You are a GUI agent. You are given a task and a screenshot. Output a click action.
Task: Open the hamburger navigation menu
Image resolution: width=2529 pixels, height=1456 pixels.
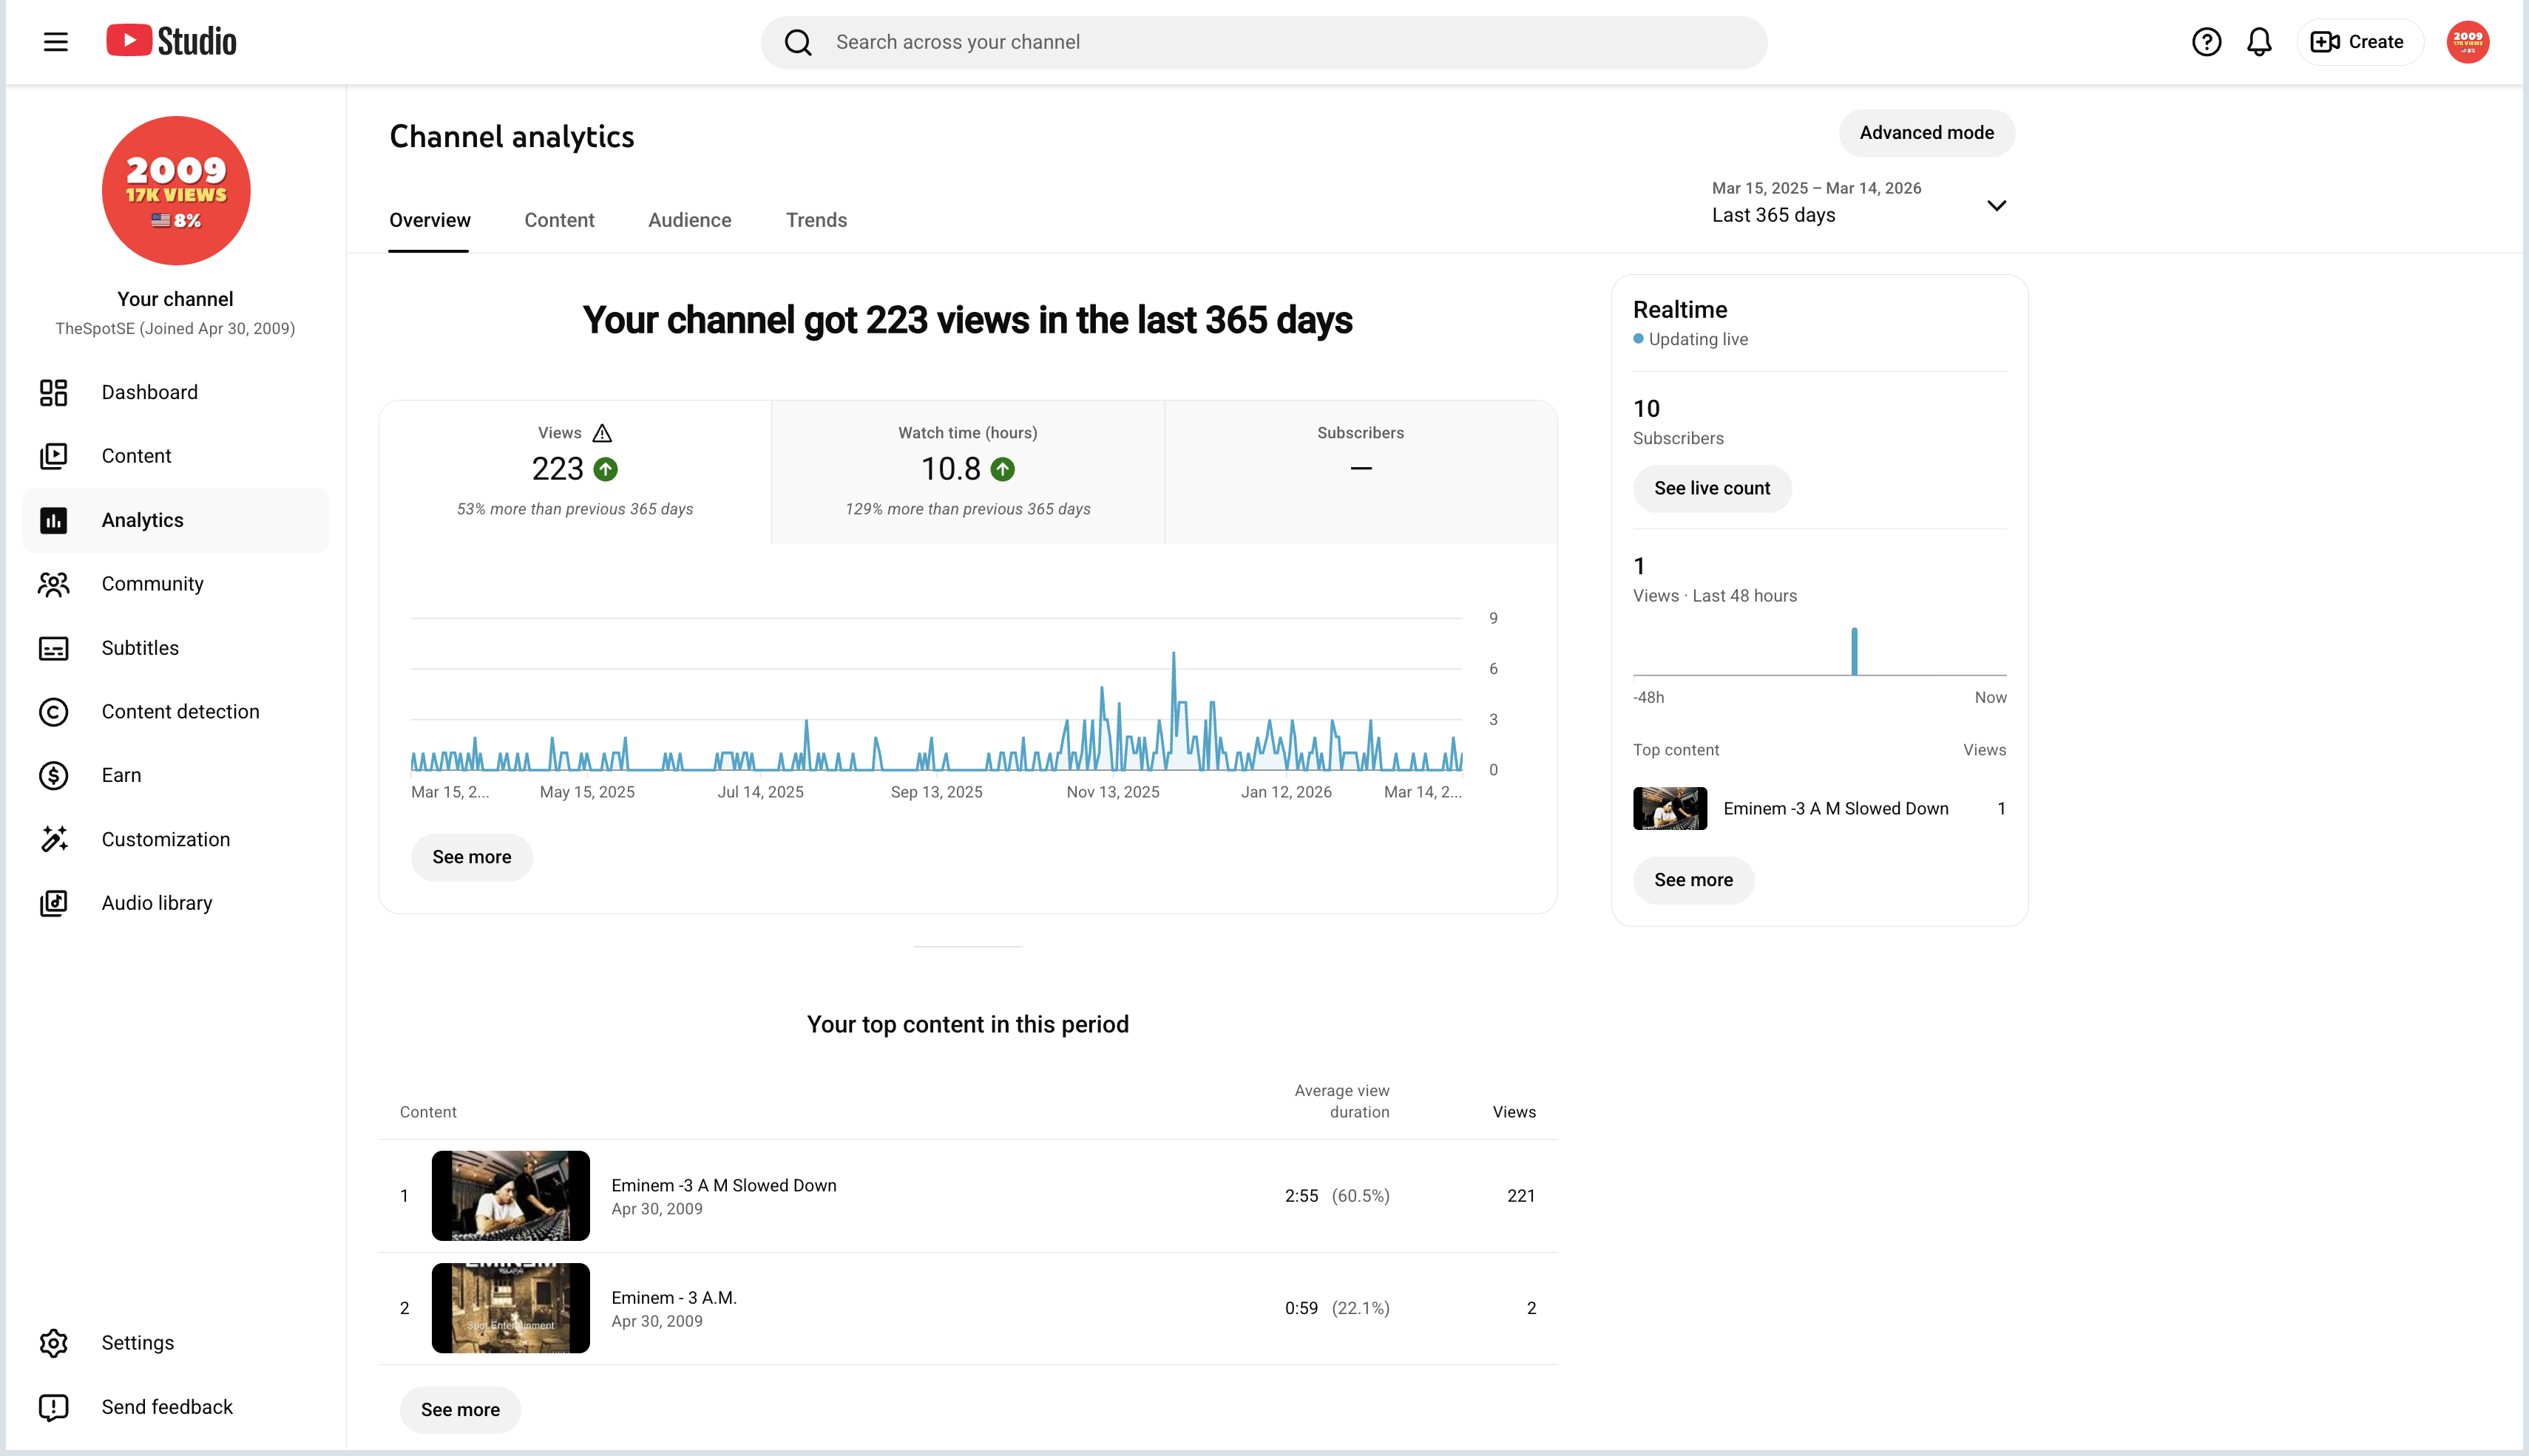point(56,42)
